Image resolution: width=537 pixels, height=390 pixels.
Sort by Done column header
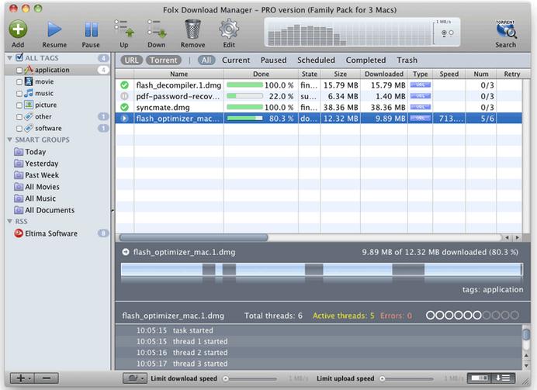pos(261,74)
